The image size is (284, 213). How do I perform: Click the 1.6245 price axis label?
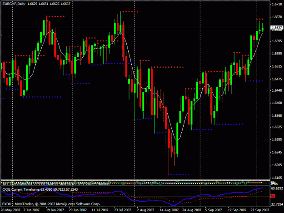click(x=277, y=152)
